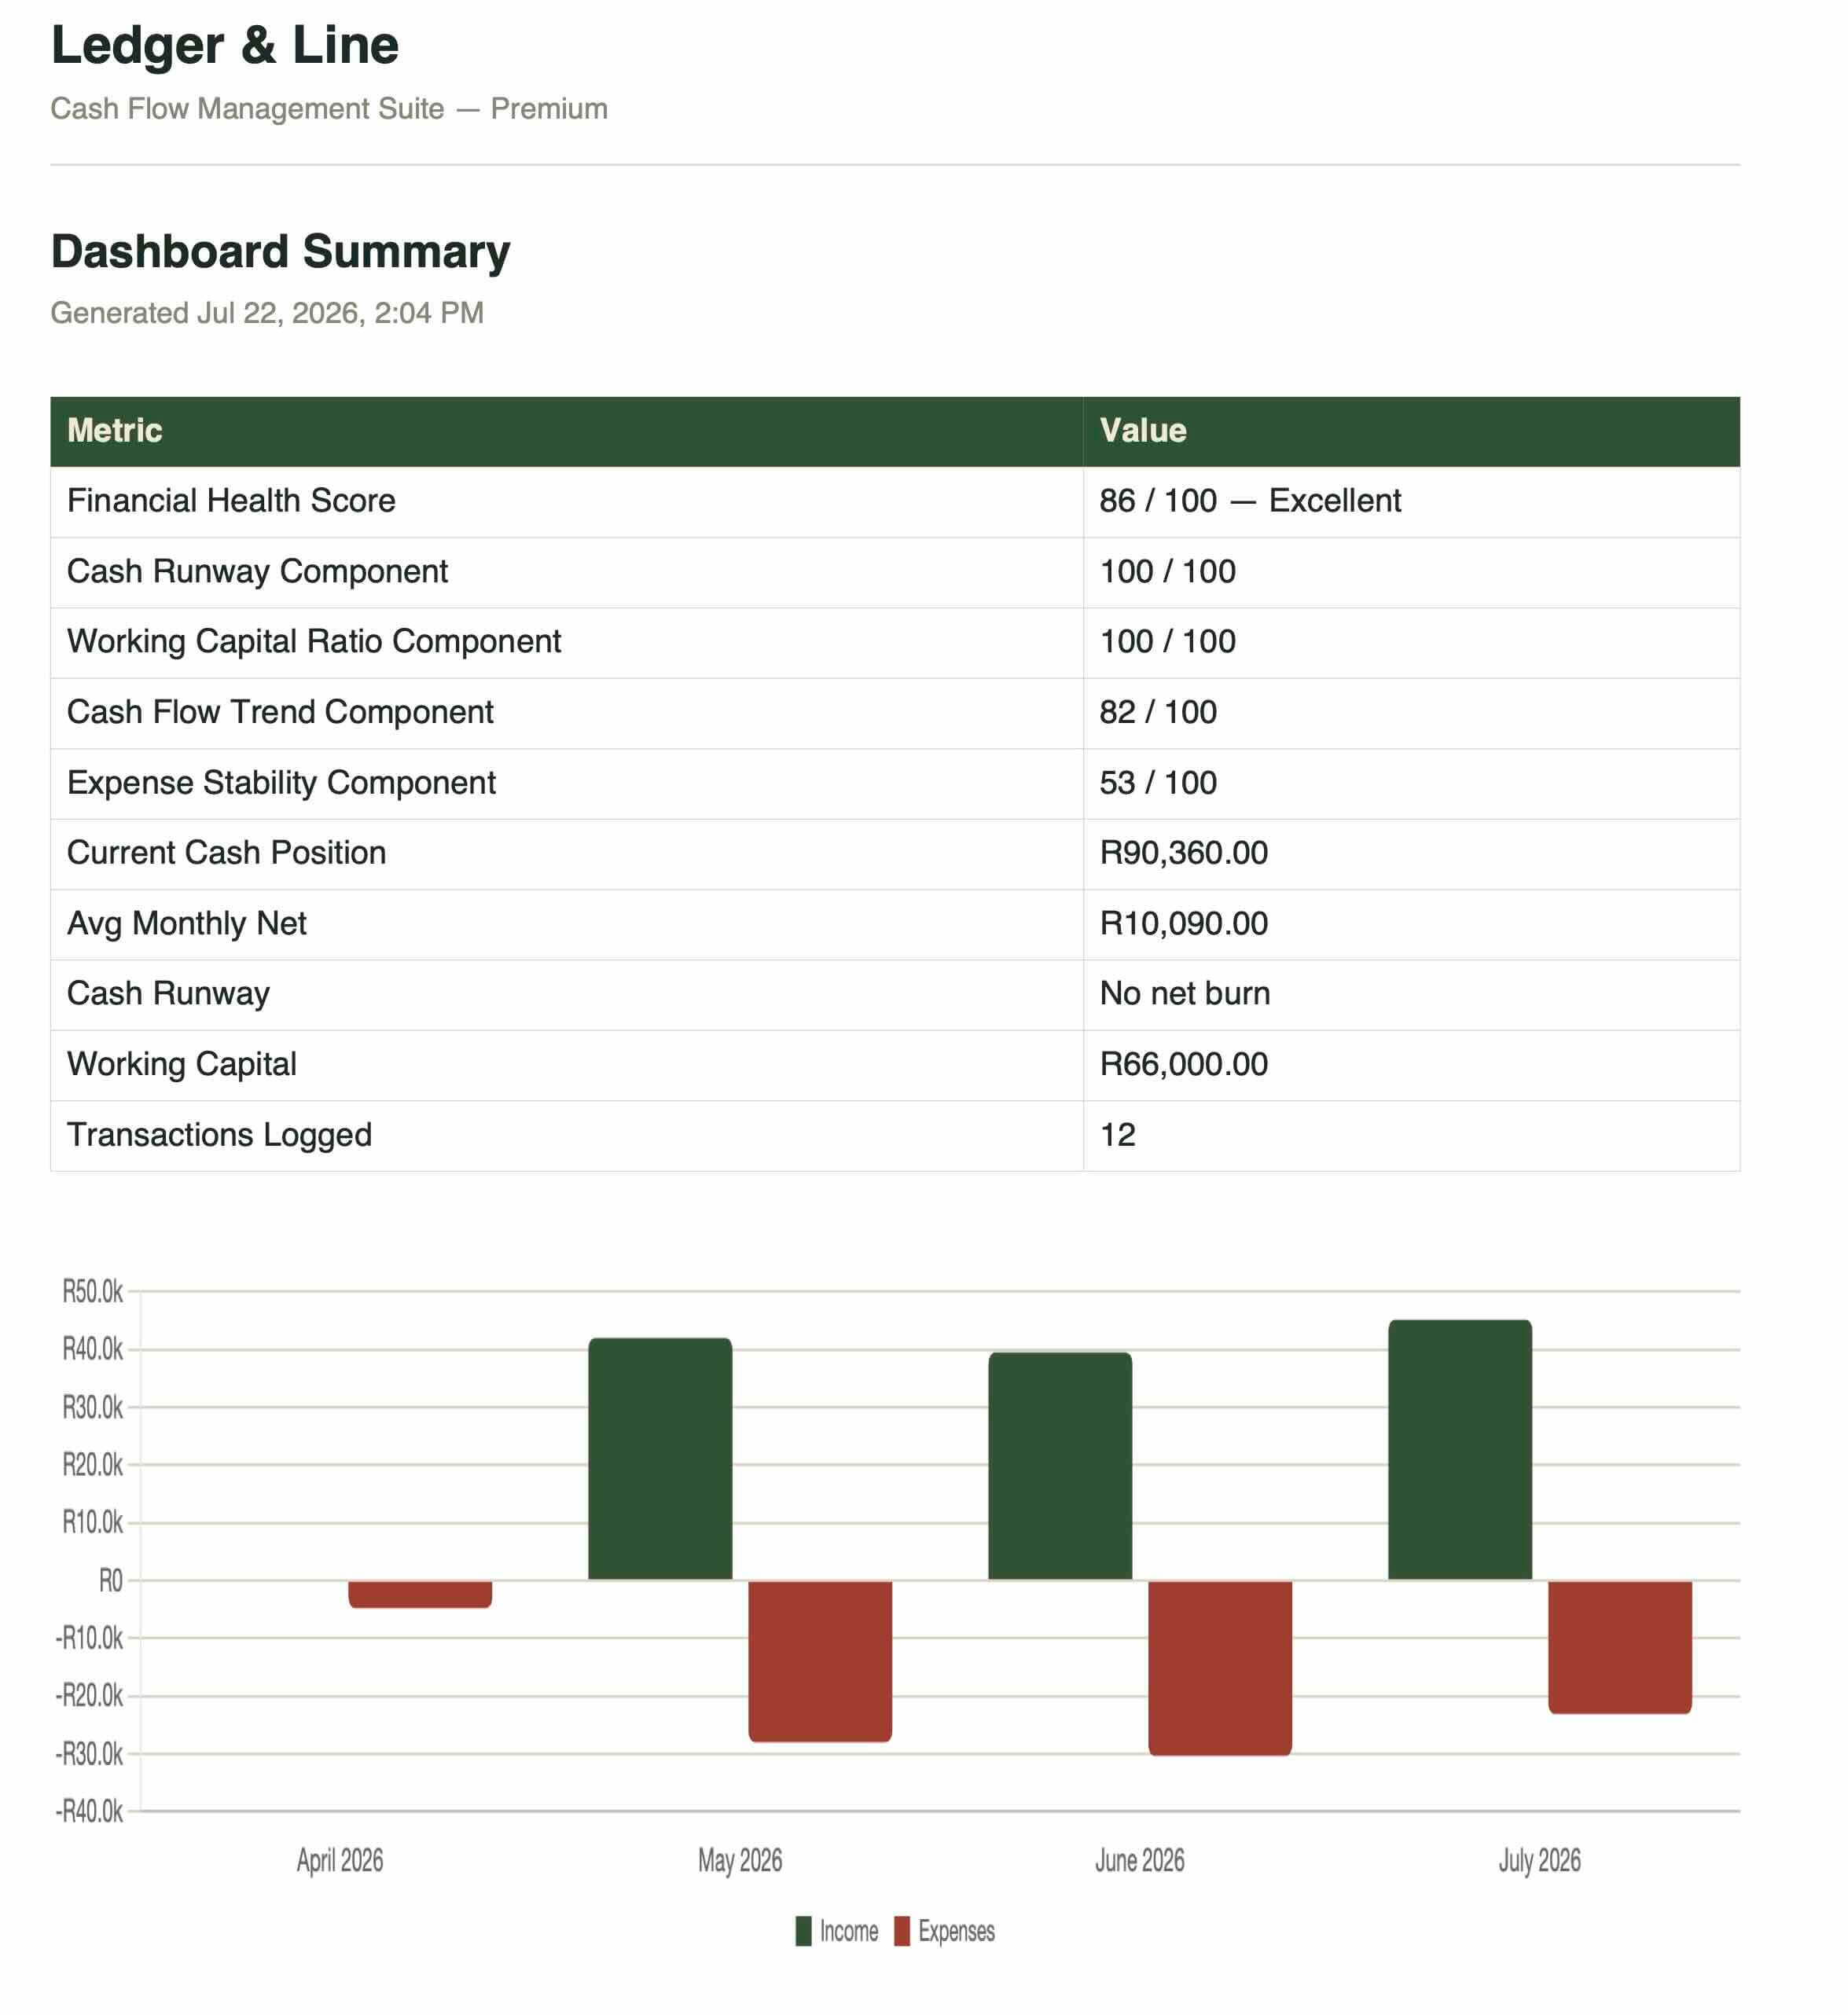Select the June 2026 income bar
Viewport: 1848px width, 2015px height.
(1060, 1466)
